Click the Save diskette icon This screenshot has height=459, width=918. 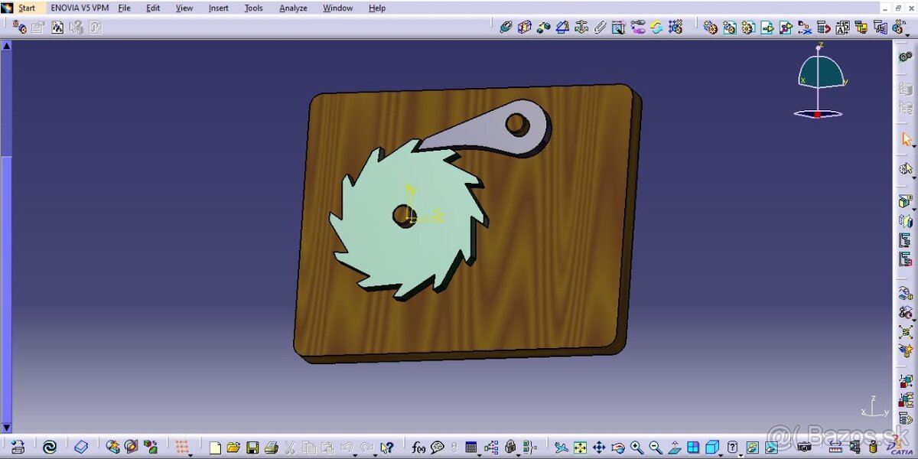coord(252,448)
